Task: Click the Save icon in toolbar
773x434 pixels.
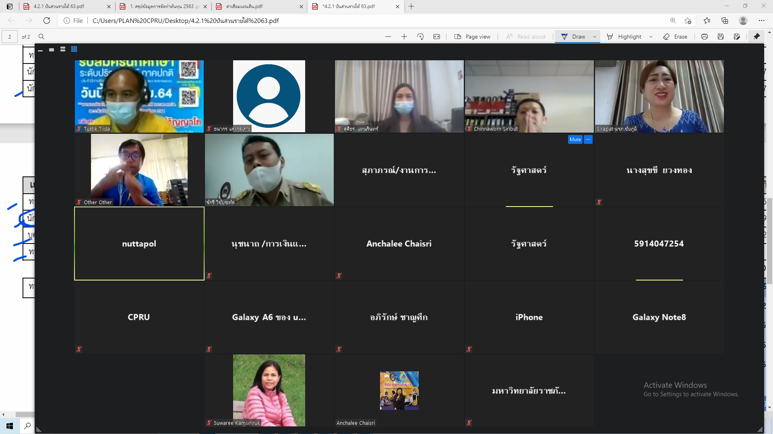Action: 720,37
